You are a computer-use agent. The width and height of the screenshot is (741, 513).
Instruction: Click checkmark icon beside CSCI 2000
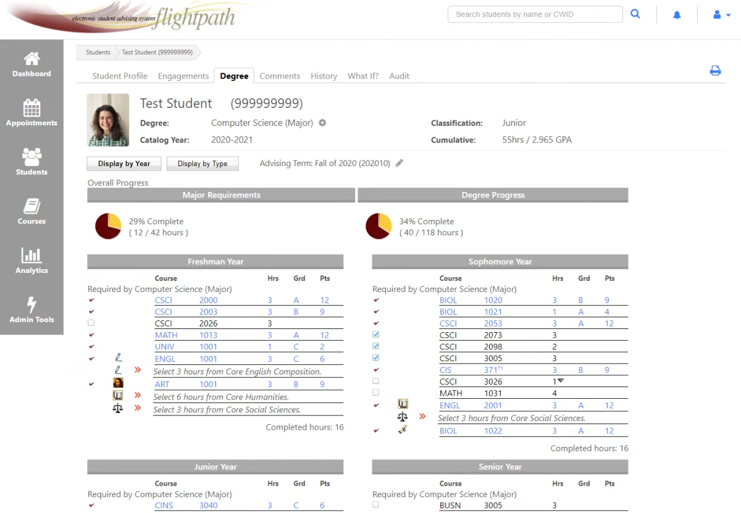click(91, 300)
